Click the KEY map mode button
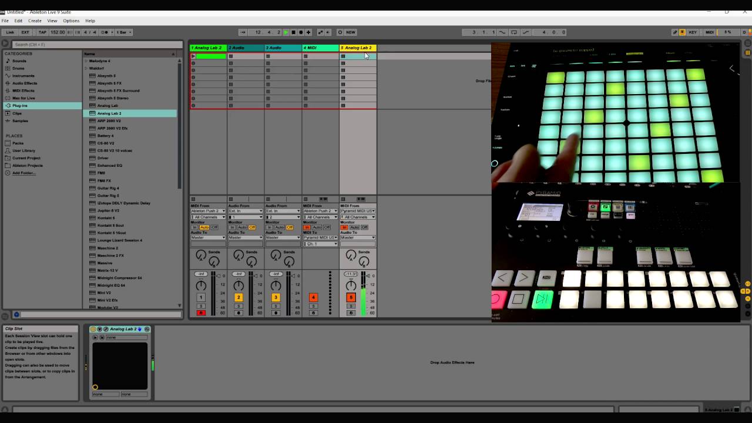Image resolution: width=752 pixels, height=423 pixels. tap(693, 32)
